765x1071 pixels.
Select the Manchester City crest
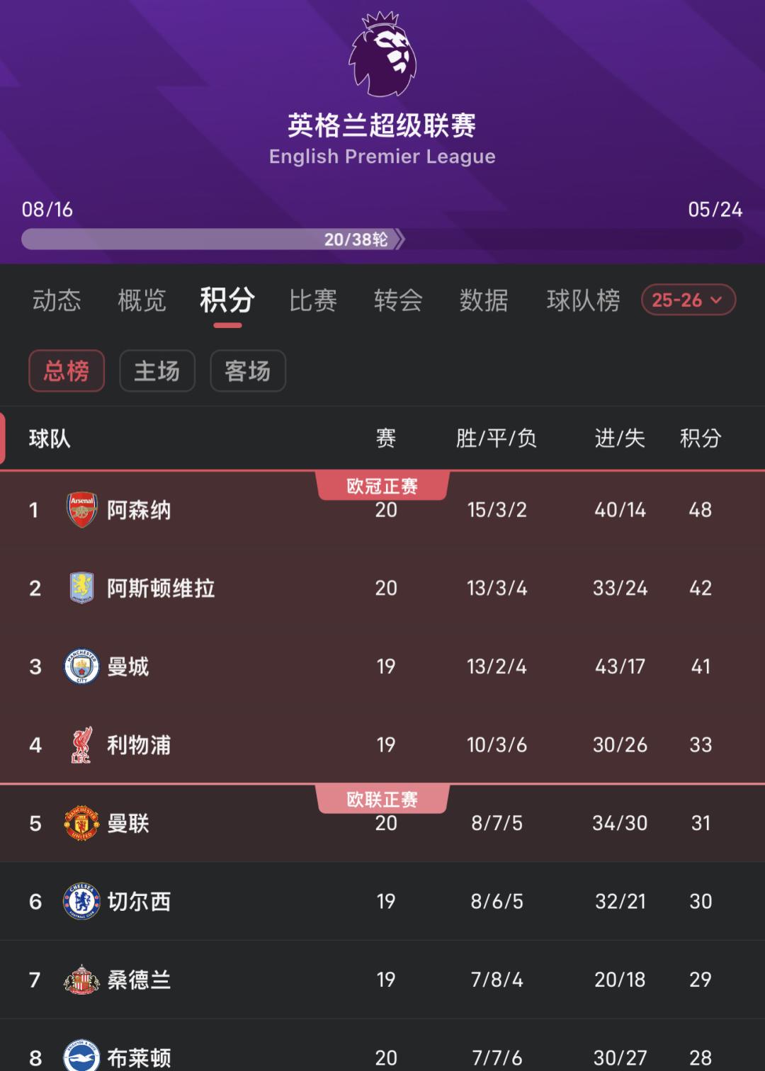[x=82, y=667]
